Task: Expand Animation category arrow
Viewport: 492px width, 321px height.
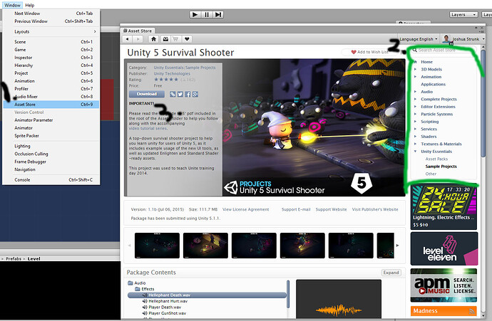Action: [x=415, y=77]
